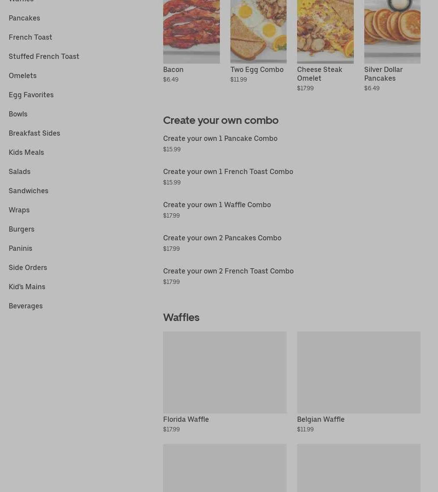Select Kids Meals in sidebar
The image size is (438, 492).
click(x=26, y=152)
